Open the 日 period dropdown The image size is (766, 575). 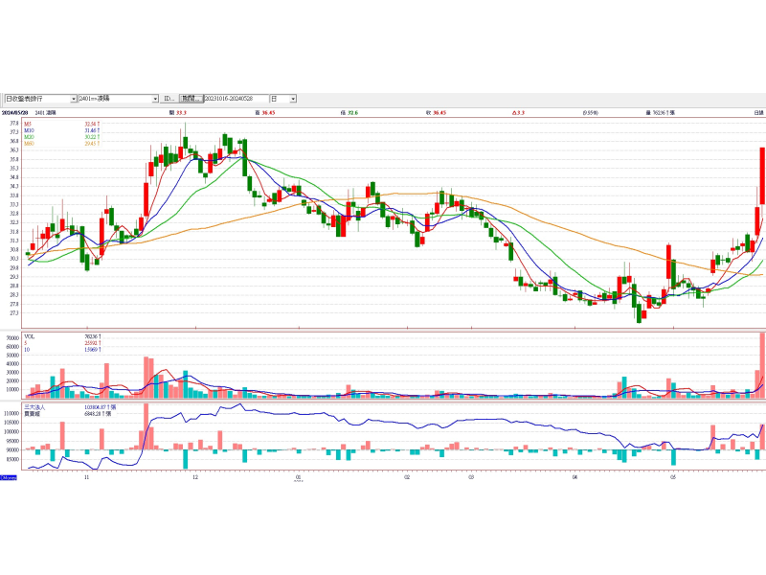pyautogui.click(x=293, y=99)
